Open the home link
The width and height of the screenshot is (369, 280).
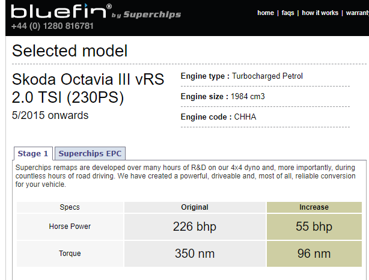266,13
